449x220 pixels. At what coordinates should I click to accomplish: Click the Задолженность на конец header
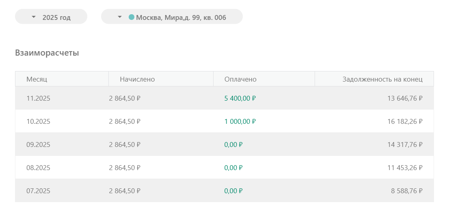pos(382,79)
